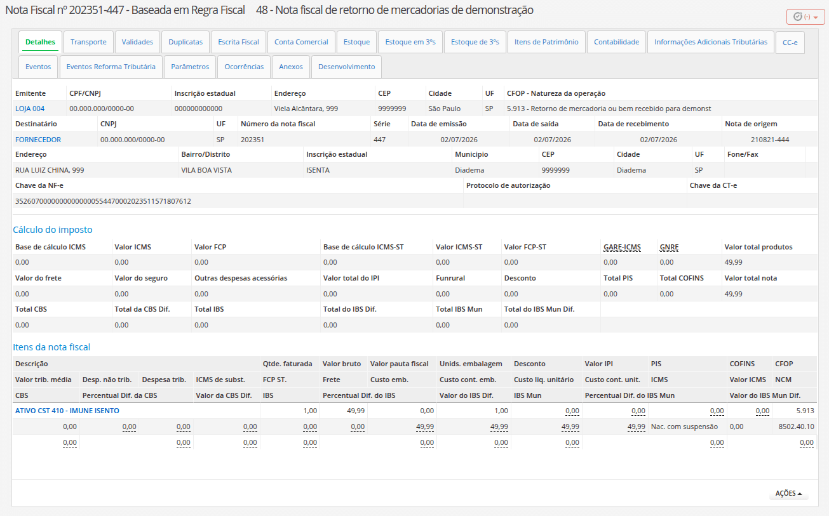Click the emitente inscrição estadual 000000000000
The image size is (829, 516).
point(199,109)
